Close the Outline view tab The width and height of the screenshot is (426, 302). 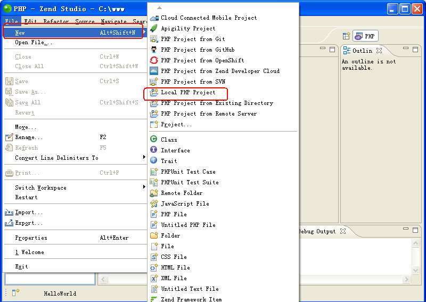[379, 51]
